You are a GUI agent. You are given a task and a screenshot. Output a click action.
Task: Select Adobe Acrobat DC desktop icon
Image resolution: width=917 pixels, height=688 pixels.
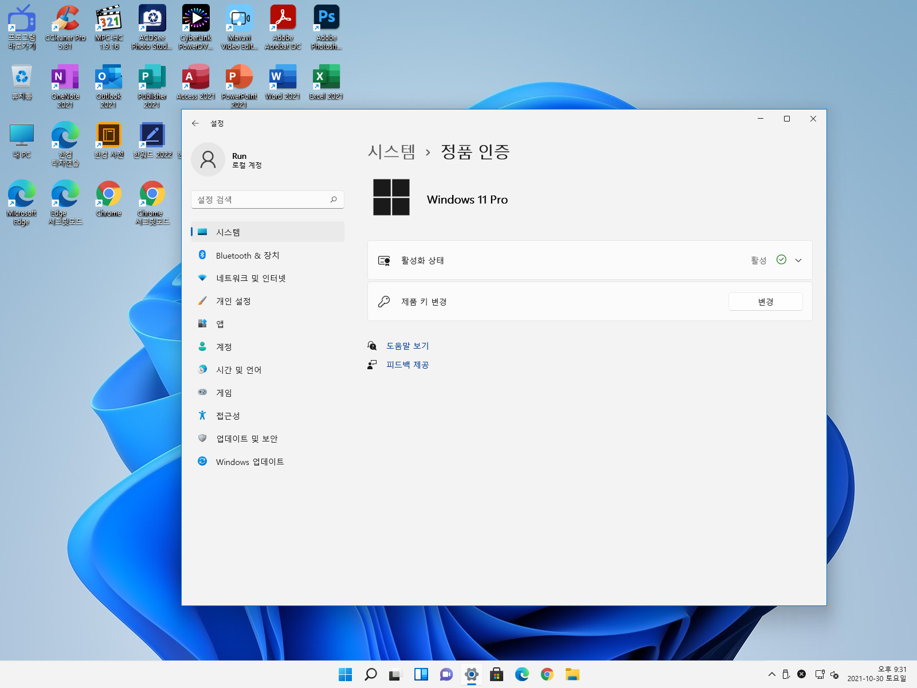[283, 28]
